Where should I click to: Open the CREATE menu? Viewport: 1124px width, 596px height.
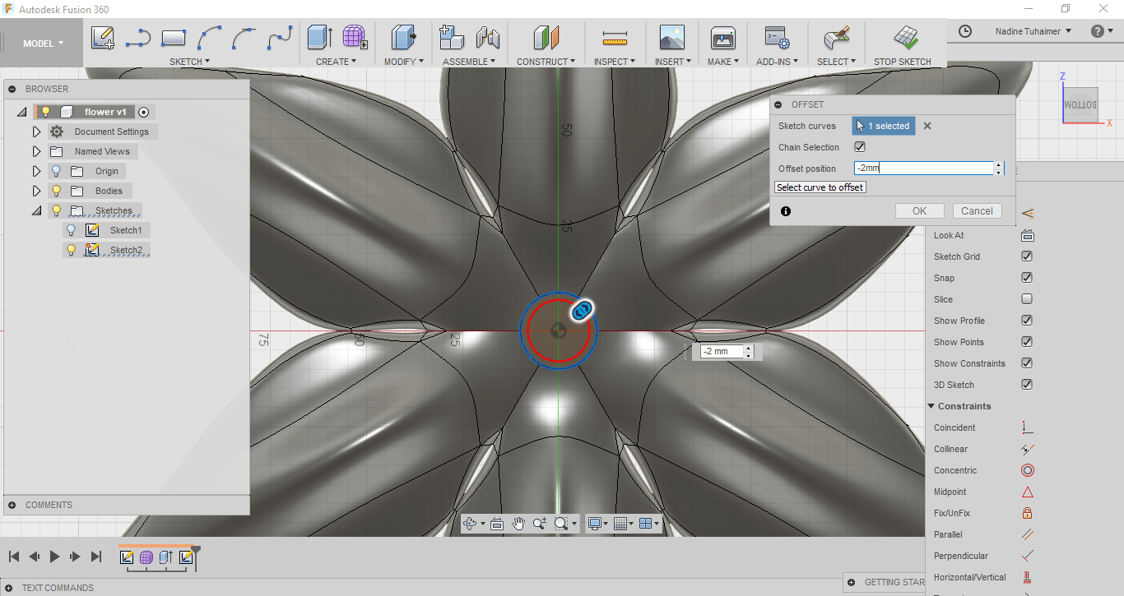(336, 62)
